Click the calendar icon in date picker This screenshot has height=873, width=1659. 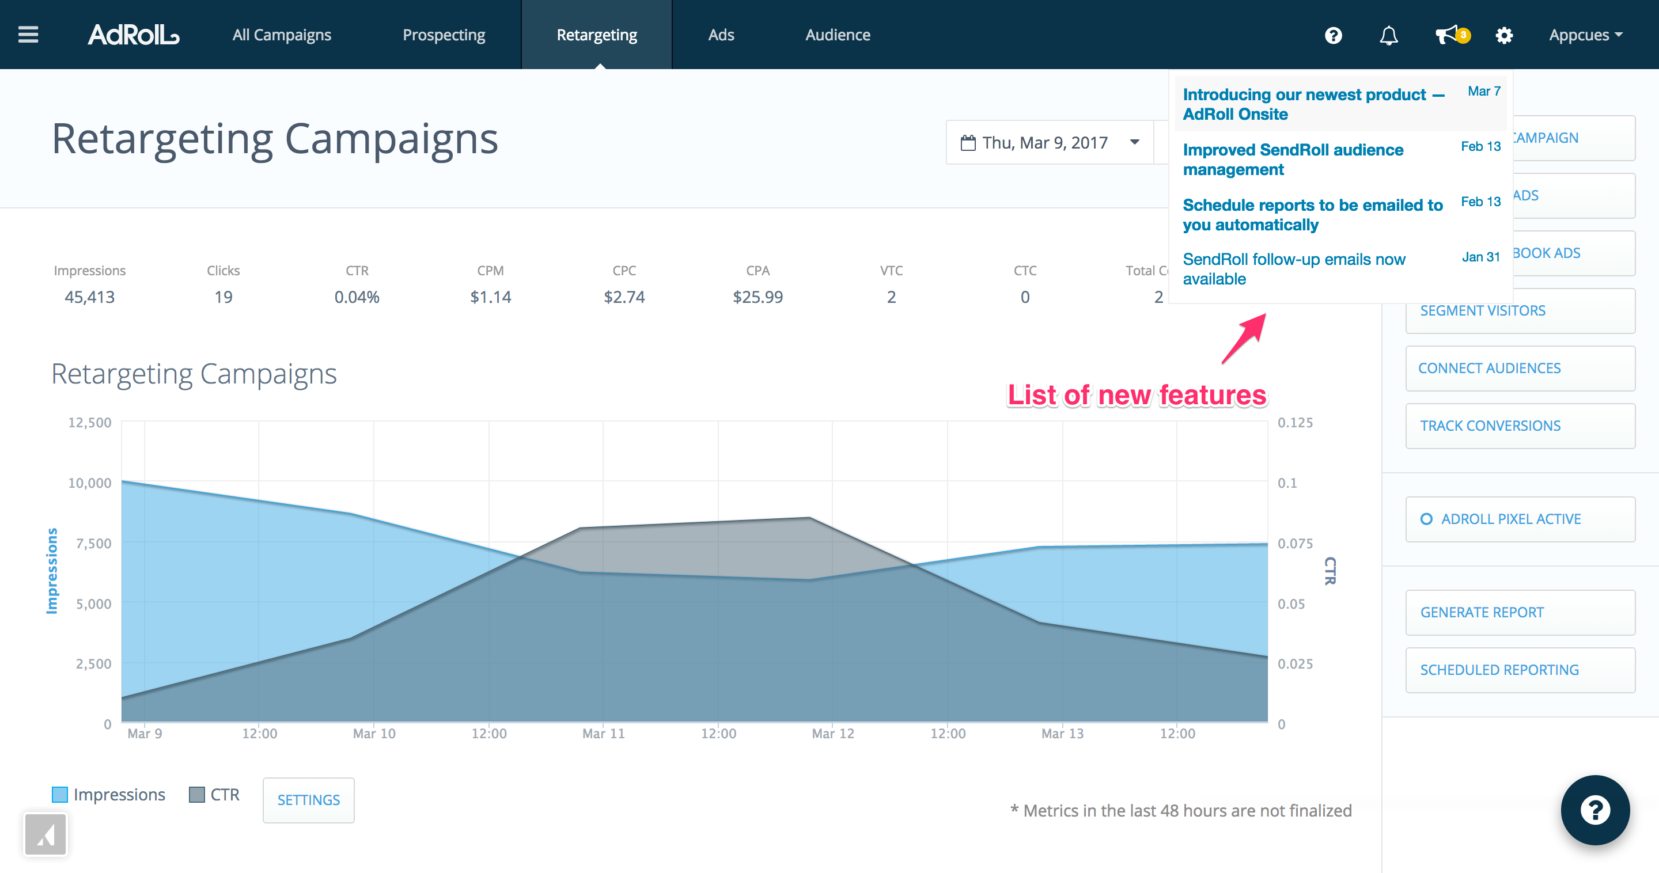[967, 143]
